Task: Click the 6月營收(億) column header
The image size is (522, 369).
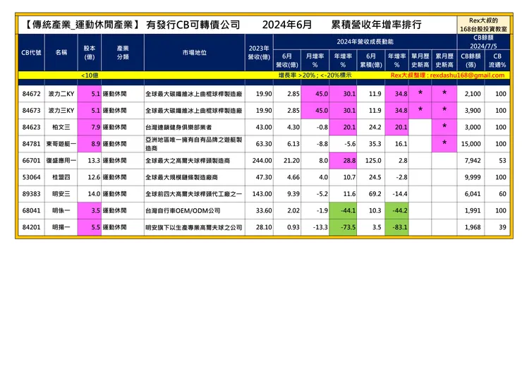Action: (287, 60)
